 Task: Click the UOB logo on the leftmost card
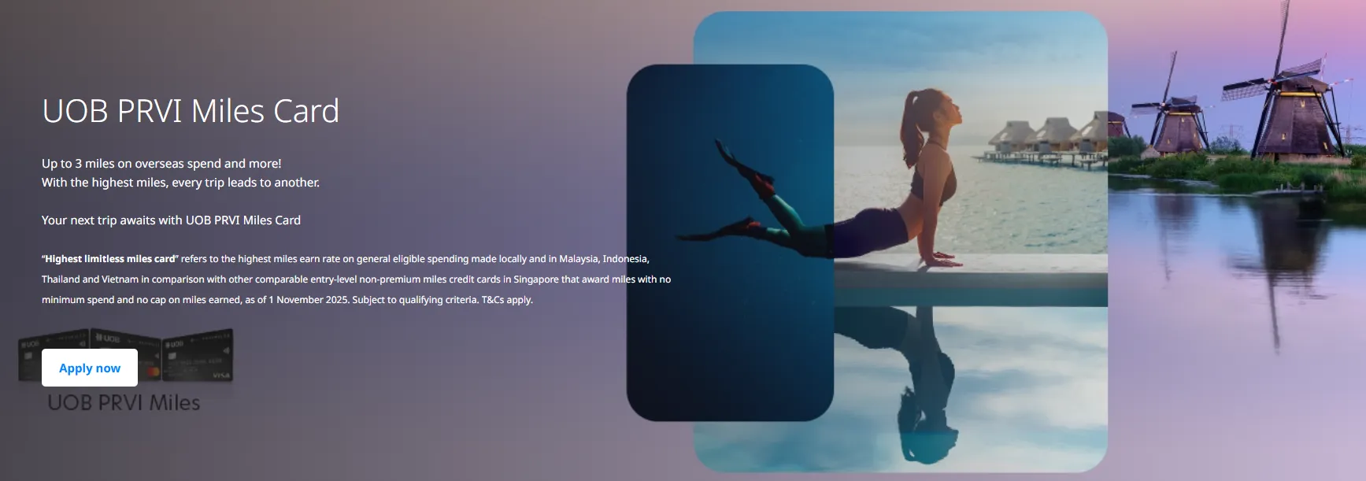(x=31, y=344)
